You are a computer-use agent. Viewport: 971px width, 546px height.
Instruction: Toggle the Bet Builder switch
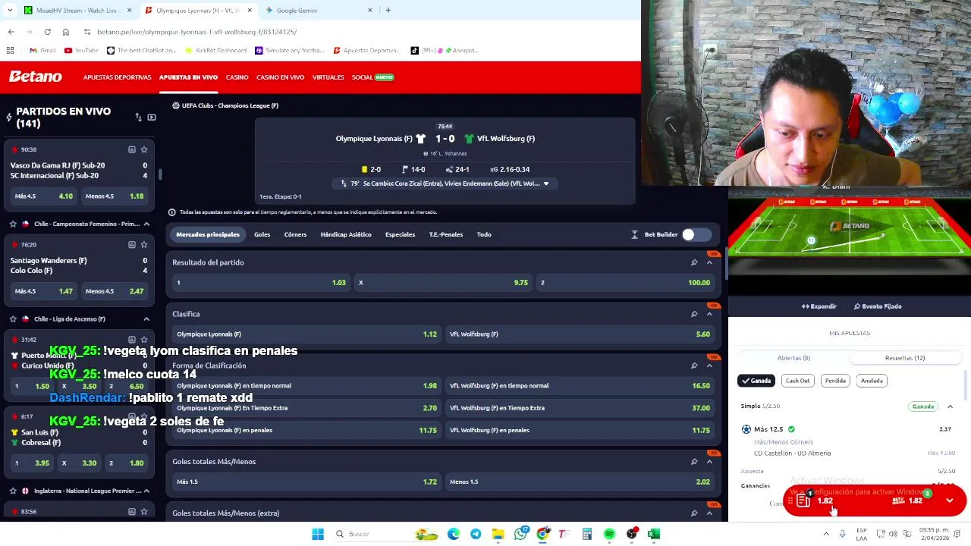point(696,234)
